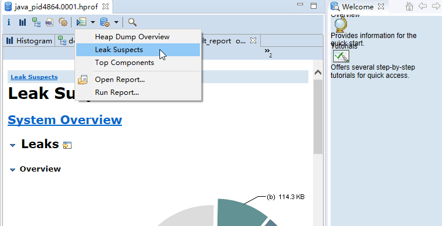Click "Provides information for the quick start" text

point(373,39)
